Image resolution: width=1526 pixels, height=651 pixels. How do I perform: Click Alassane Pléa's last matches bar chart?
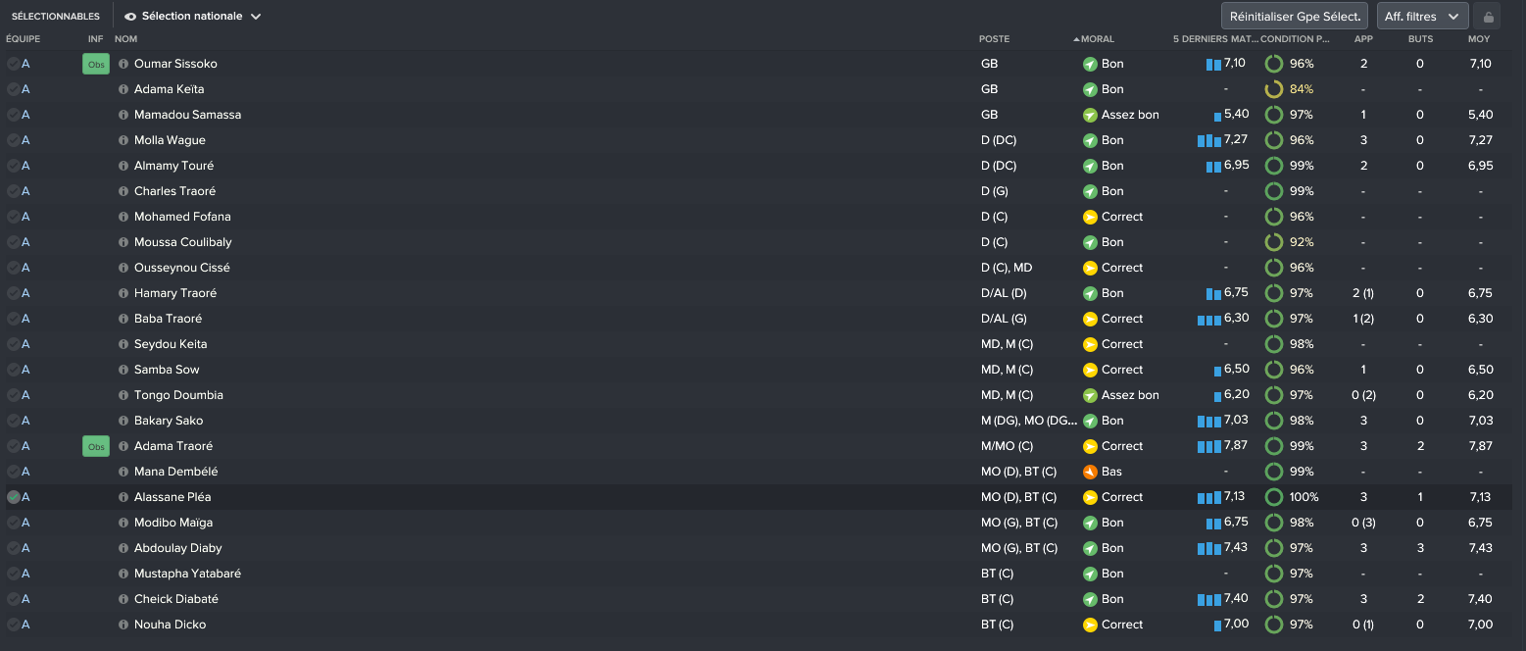[x=1209, y=498]
